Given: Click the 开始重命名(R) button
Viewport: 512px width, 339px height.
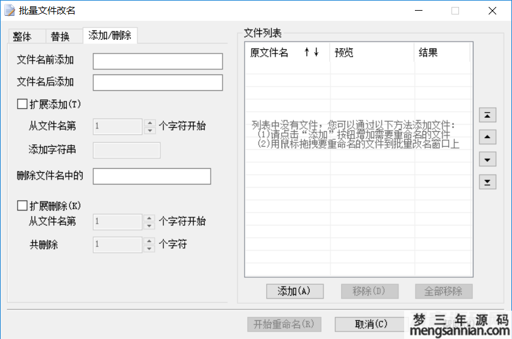Looking at the screenshot, I should click(284, 325).
